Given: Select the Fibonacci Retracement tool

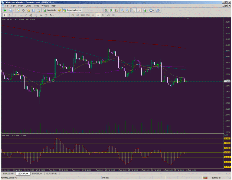Looking at the screenshot, I should click(36, 15).
